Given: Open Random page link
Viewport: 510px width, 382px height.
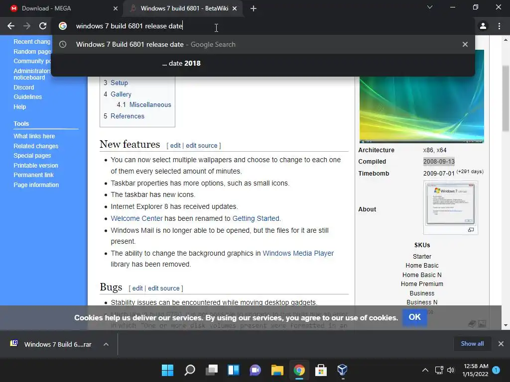Looking at the screenshot, I should coord(32,52).
